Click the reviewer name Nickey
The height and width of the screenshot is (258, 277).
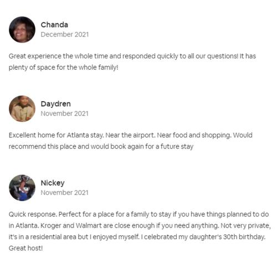coord(53,183)
